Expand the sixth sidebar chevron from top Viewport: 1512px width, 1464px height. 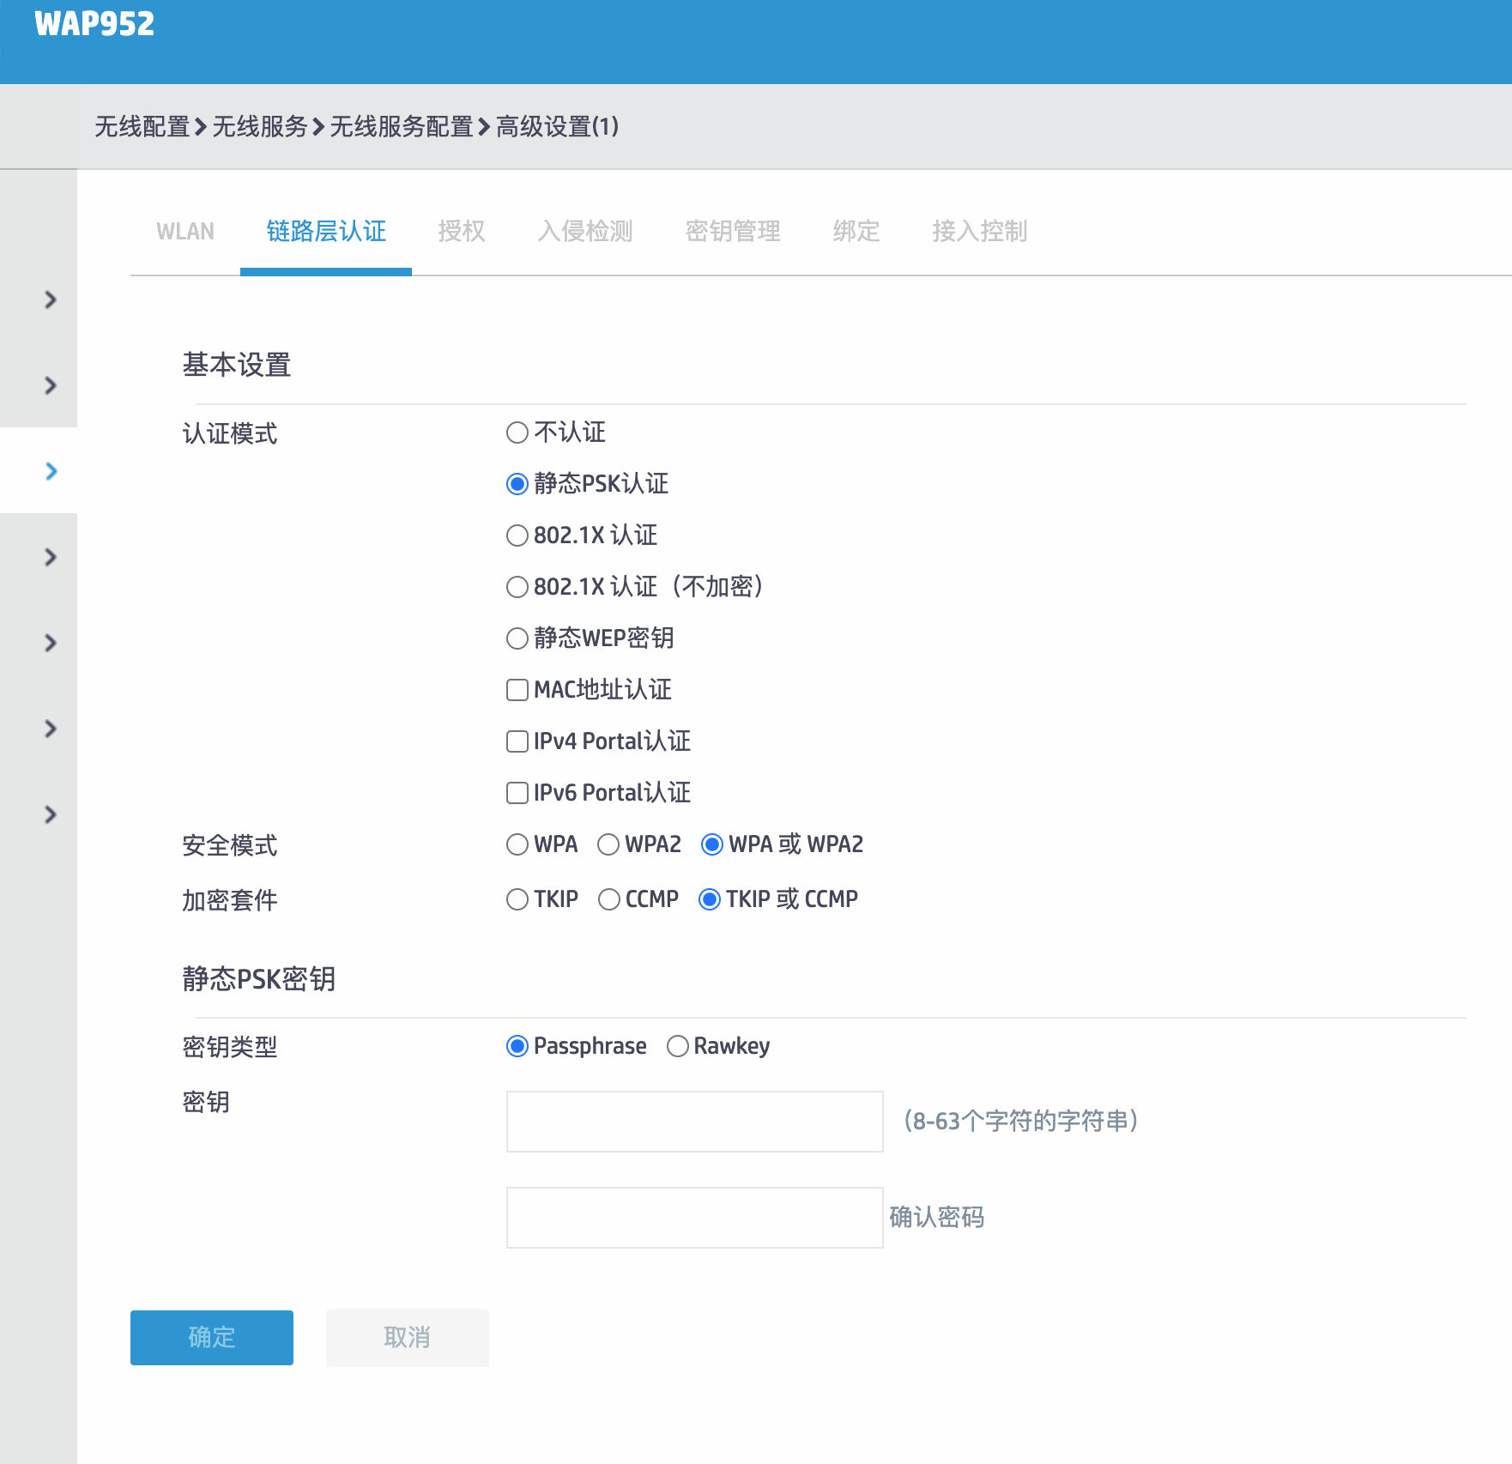(x=51, y=729)
